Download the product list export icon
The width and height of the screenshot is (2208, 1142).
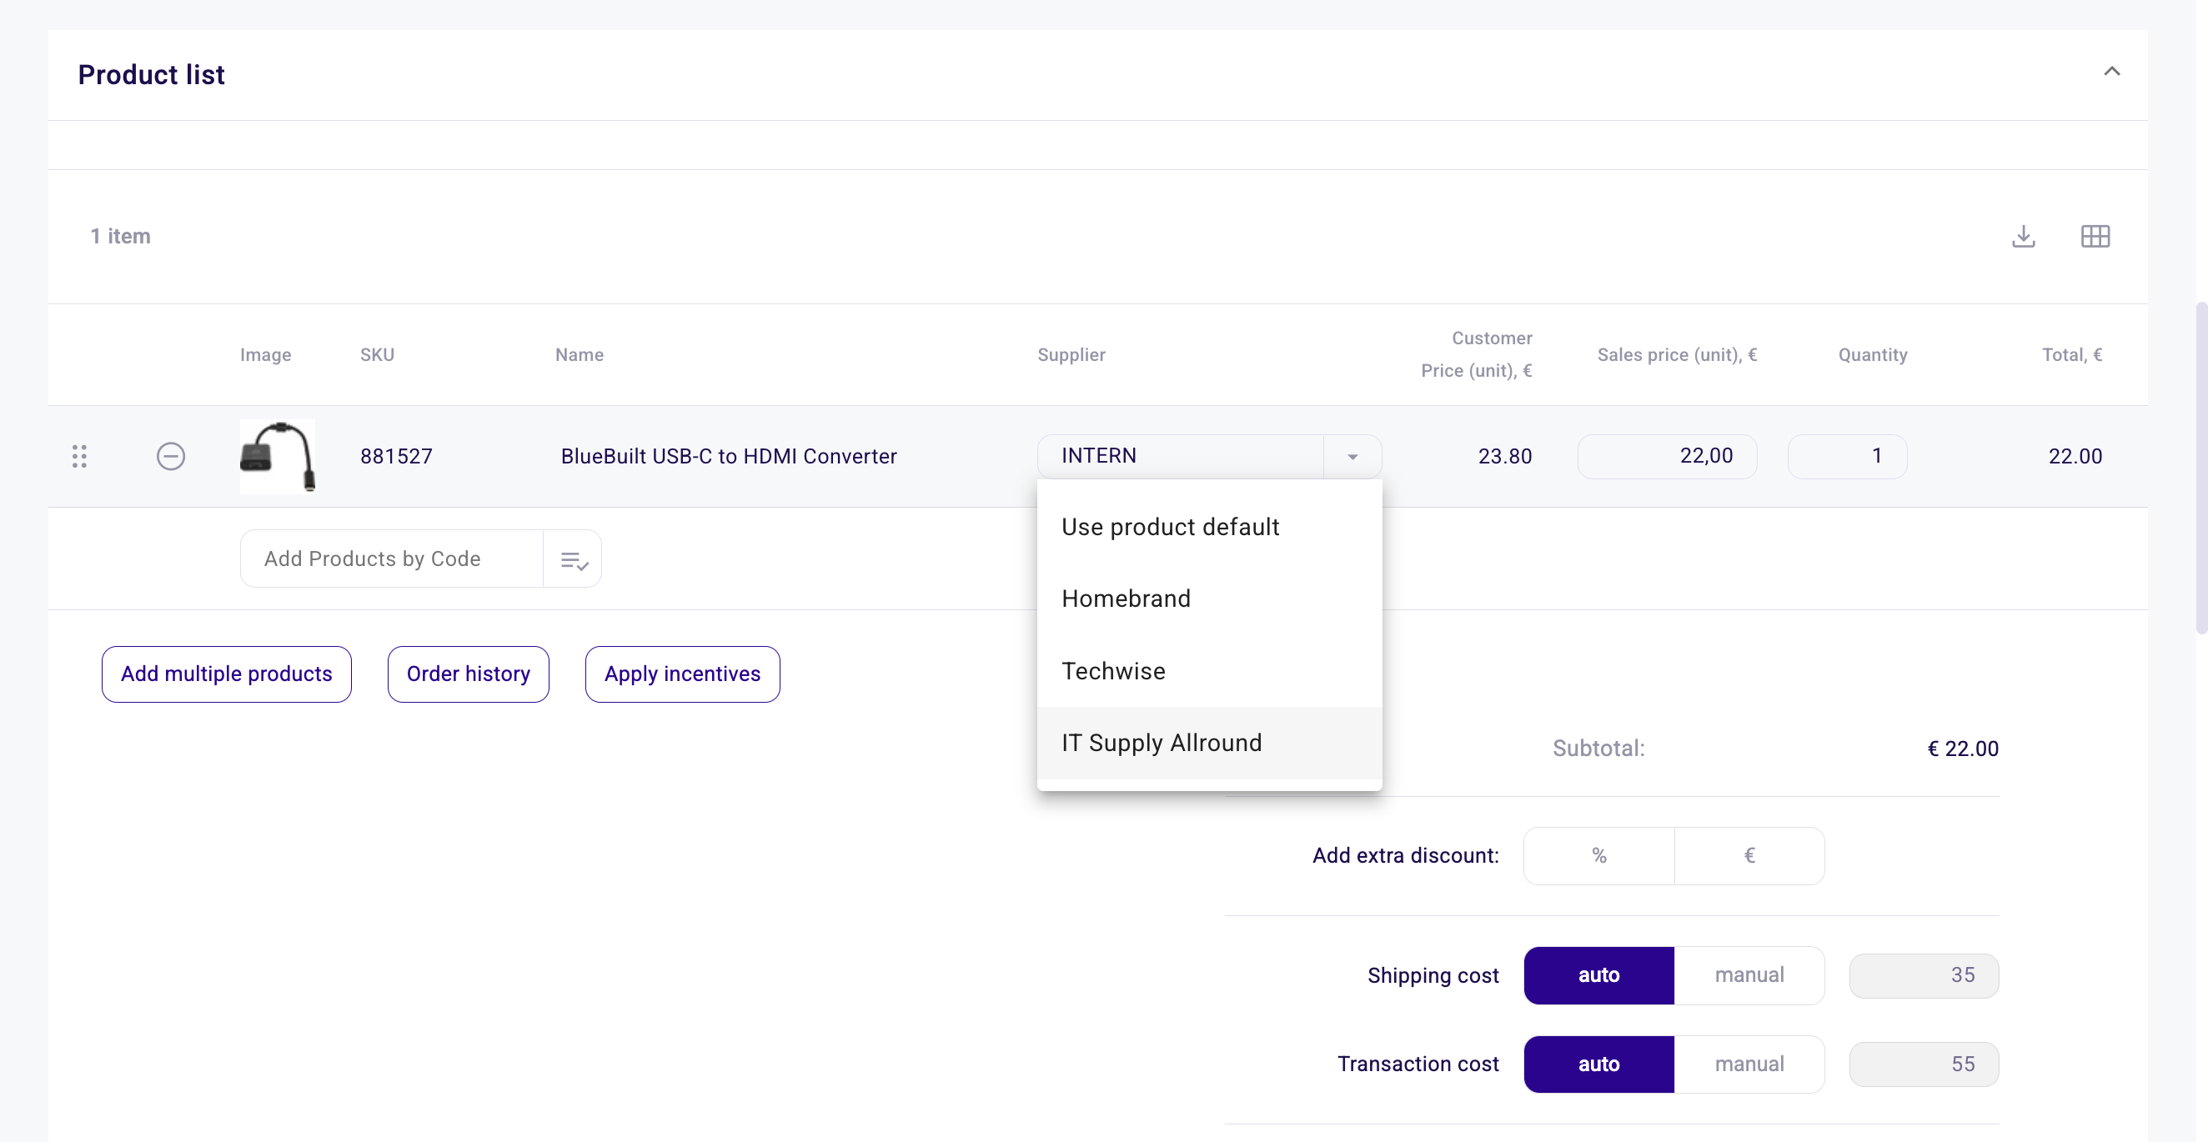(x=2023, y=236)
